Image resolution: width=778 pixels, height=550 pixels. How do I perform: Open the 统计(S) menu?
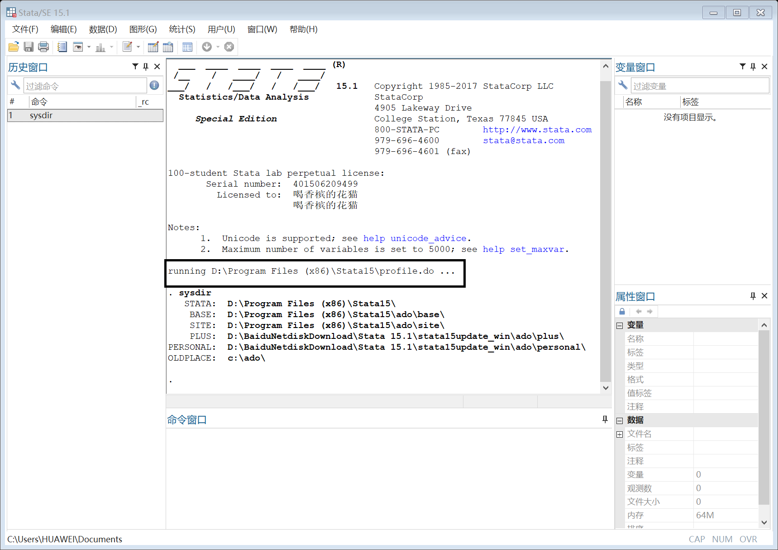pos(182,29)
